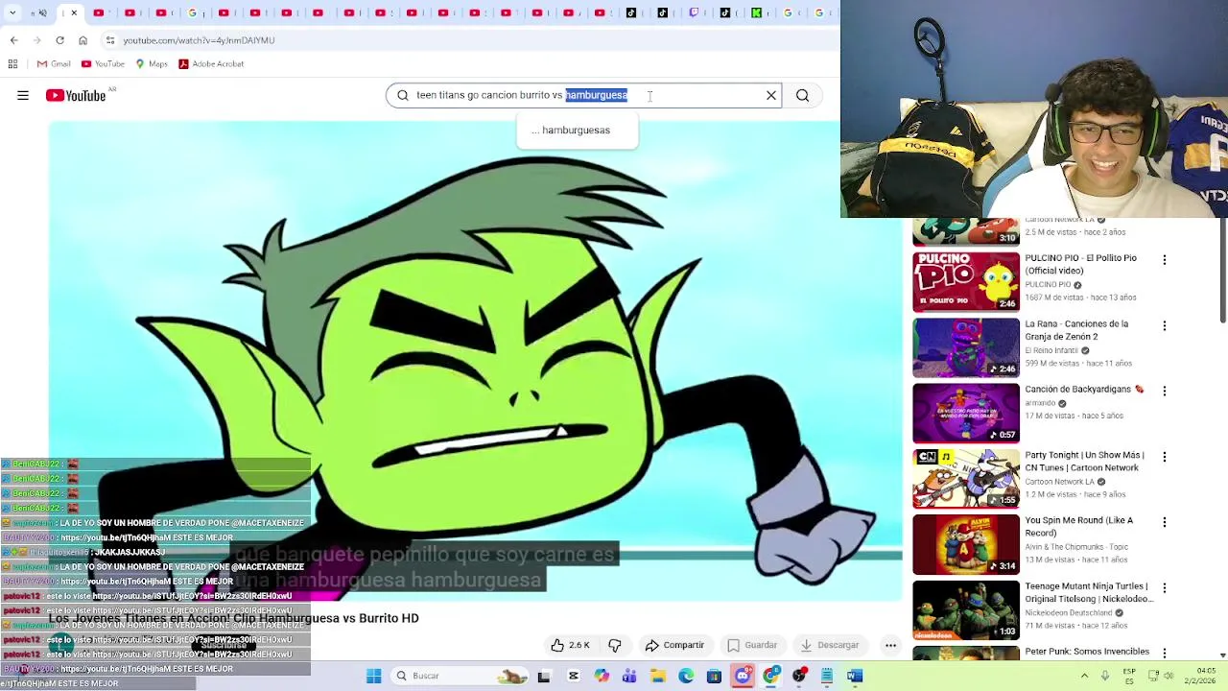Switch to the first Google tab
This screenshot has height=691, width=1228.
[x=192, y=13]
